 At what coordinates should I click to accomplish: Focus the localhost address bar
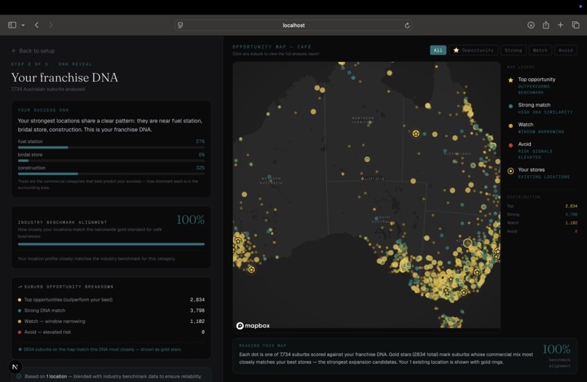point(293,25)
